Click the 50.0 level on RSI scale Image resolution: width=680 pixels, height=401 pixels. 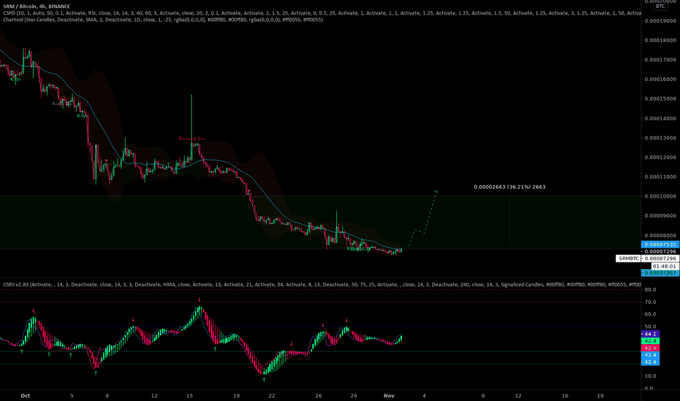[651, 327]
